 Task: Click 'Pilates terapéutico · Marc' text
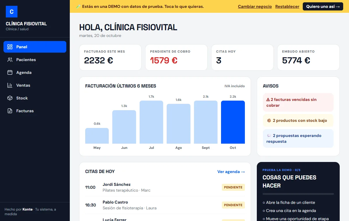coord(127,190)
